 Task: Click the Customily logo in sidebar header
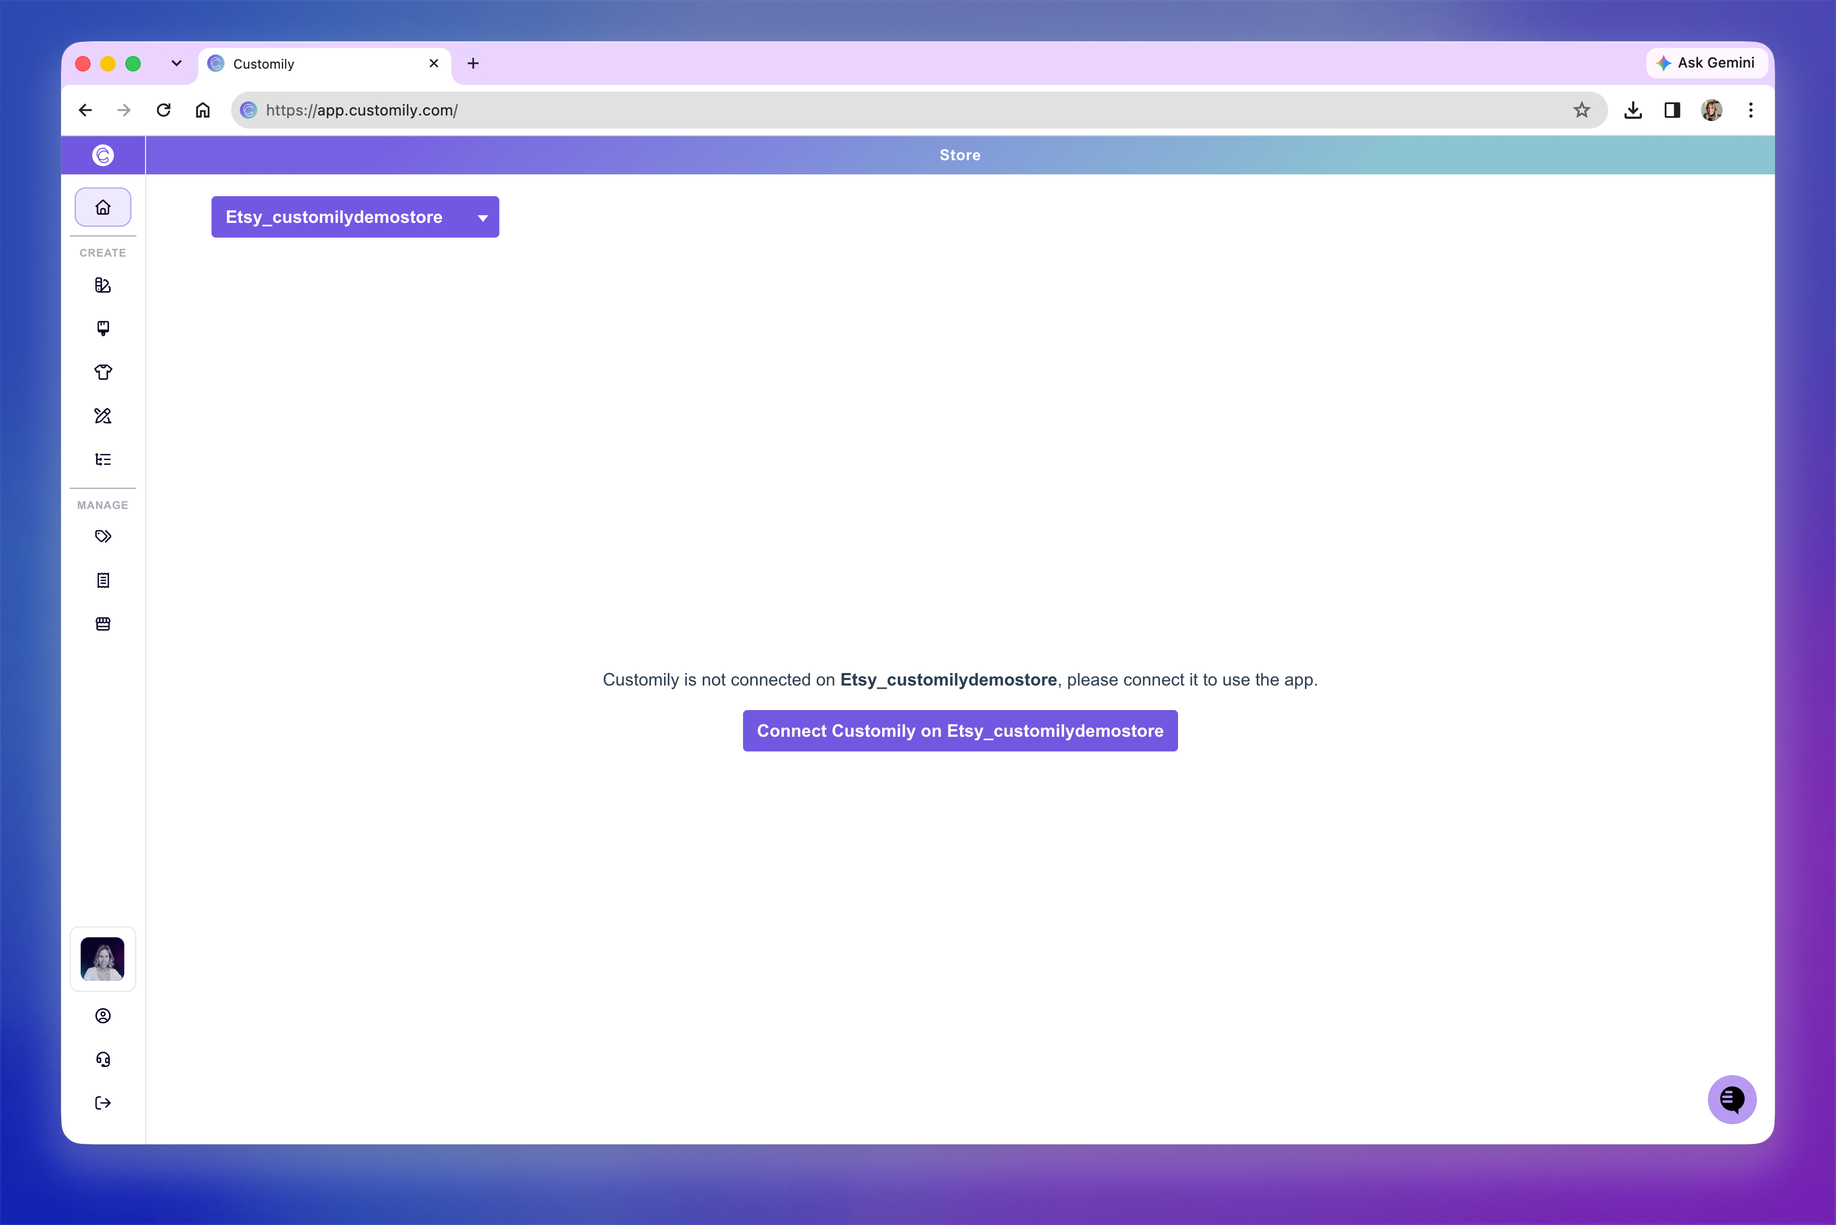point(103,155)
